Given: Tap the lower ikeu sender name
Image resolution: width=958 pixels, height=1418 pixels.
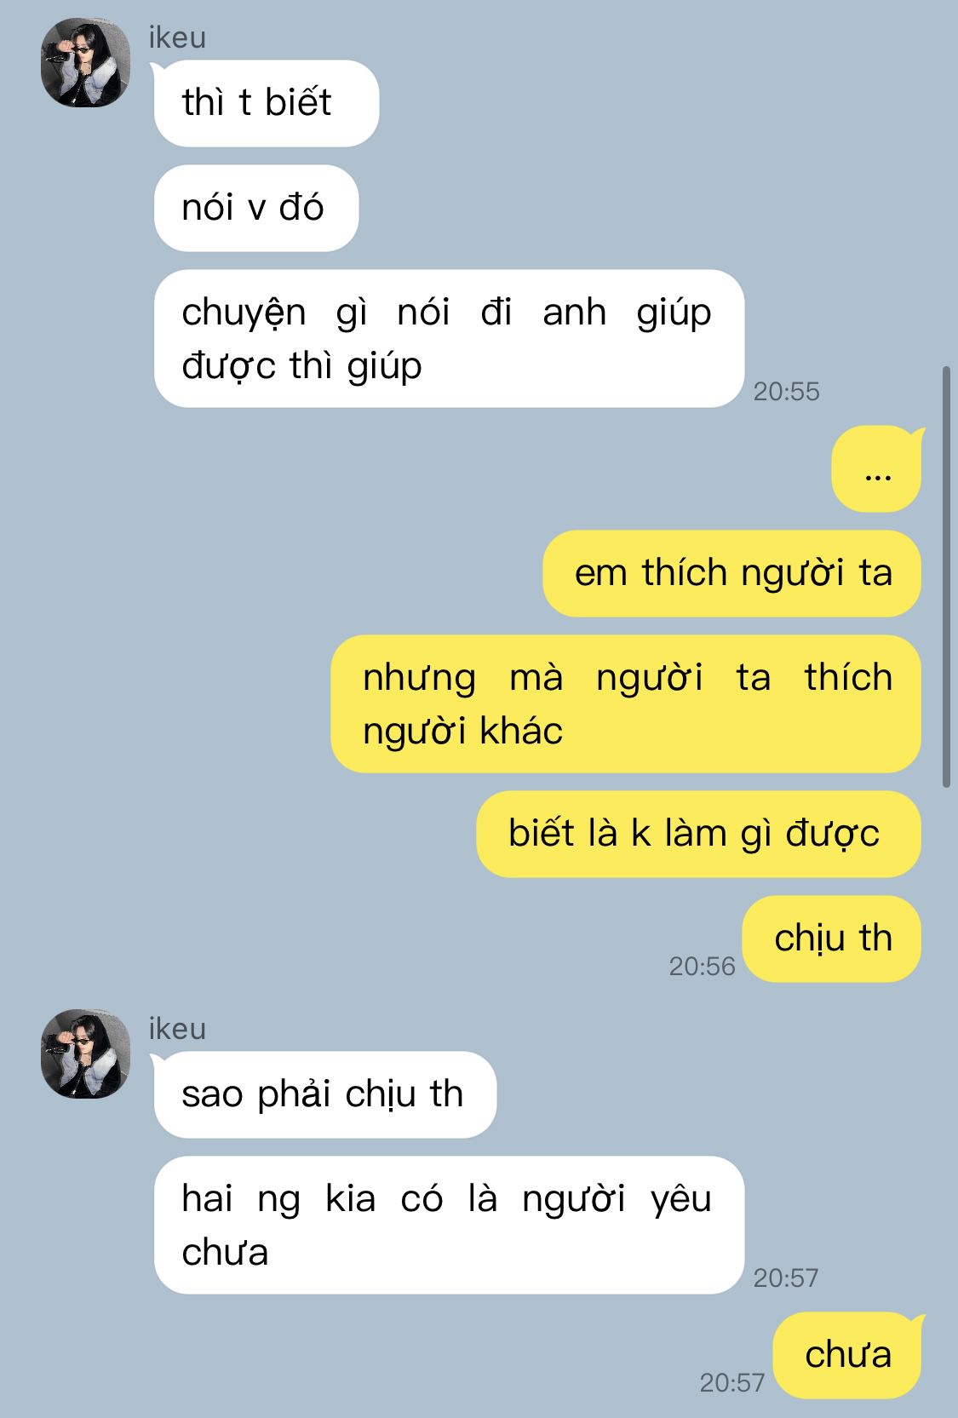Looking at the screenshot, I should point(177,1029).
